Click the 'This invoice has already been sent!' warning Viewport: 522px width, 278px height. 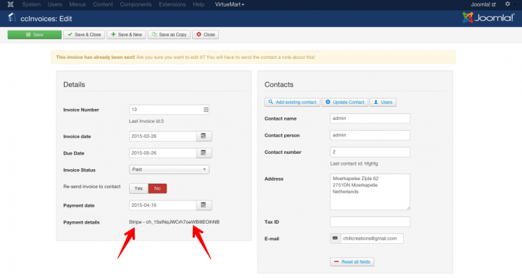96,57
